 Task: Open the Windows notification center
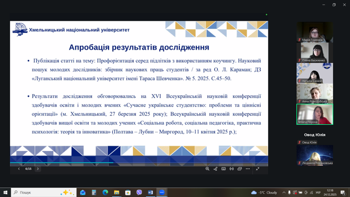(342, 193)
